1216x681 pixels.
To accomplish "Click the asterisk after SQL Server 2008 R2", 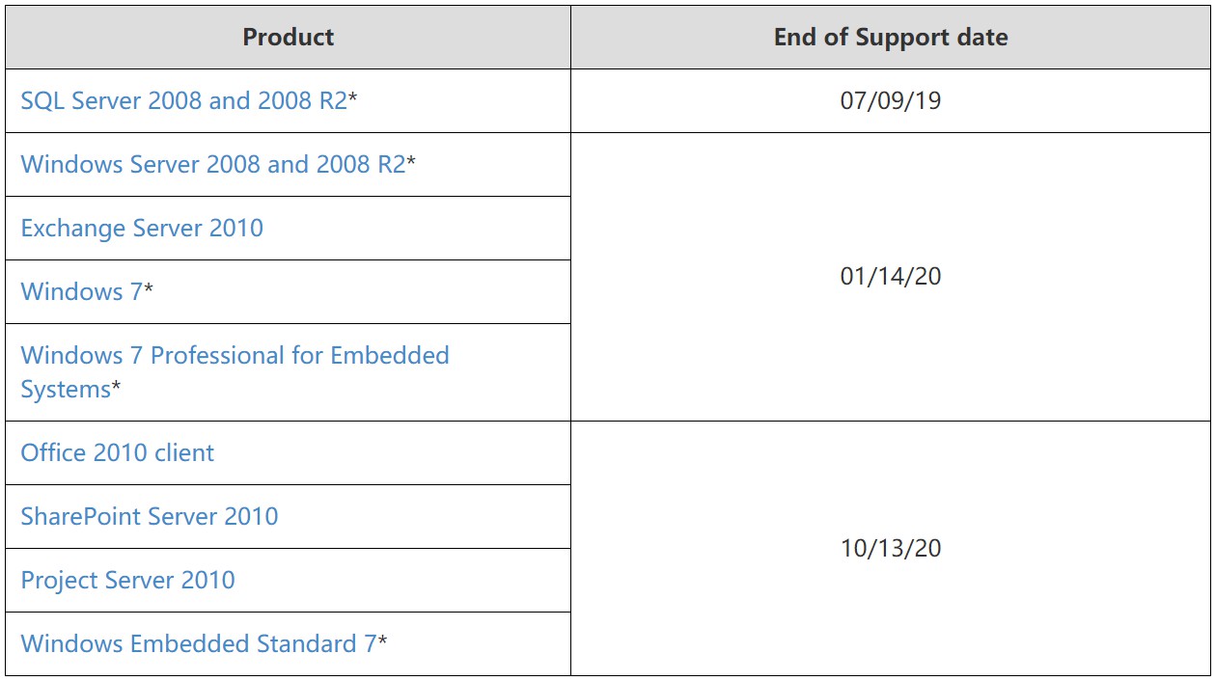I will (353, 99).
